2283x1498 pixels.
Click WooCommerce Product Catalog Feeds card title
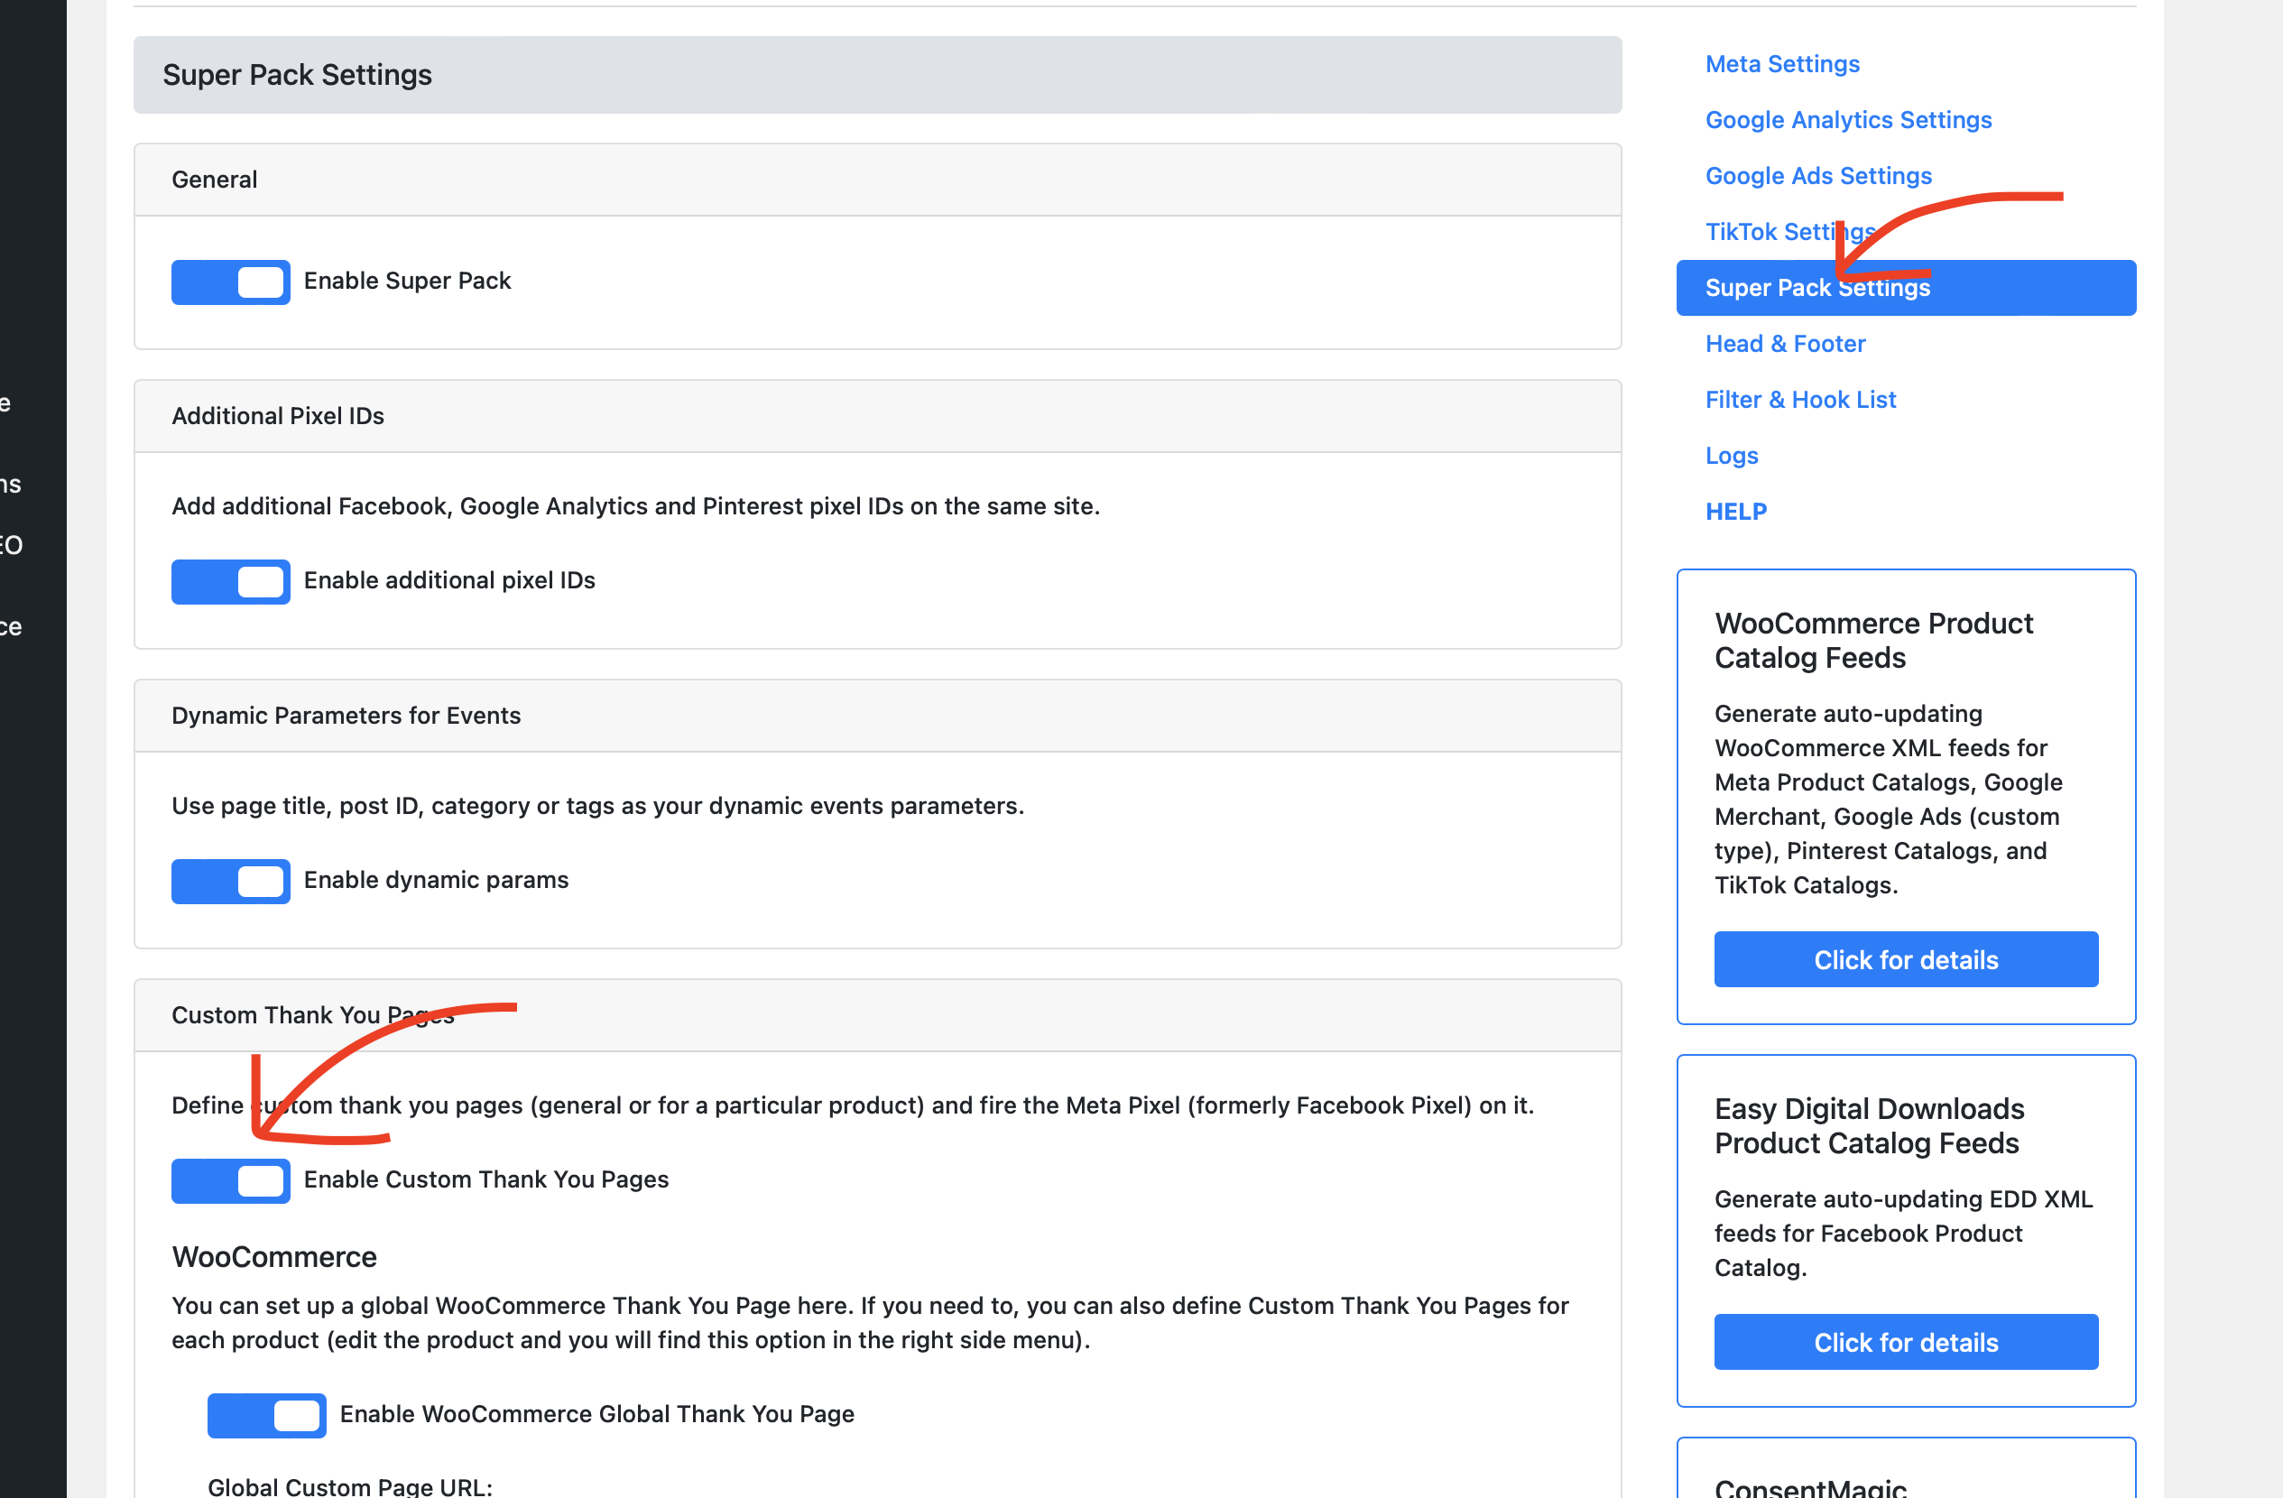pos(1872,641)
